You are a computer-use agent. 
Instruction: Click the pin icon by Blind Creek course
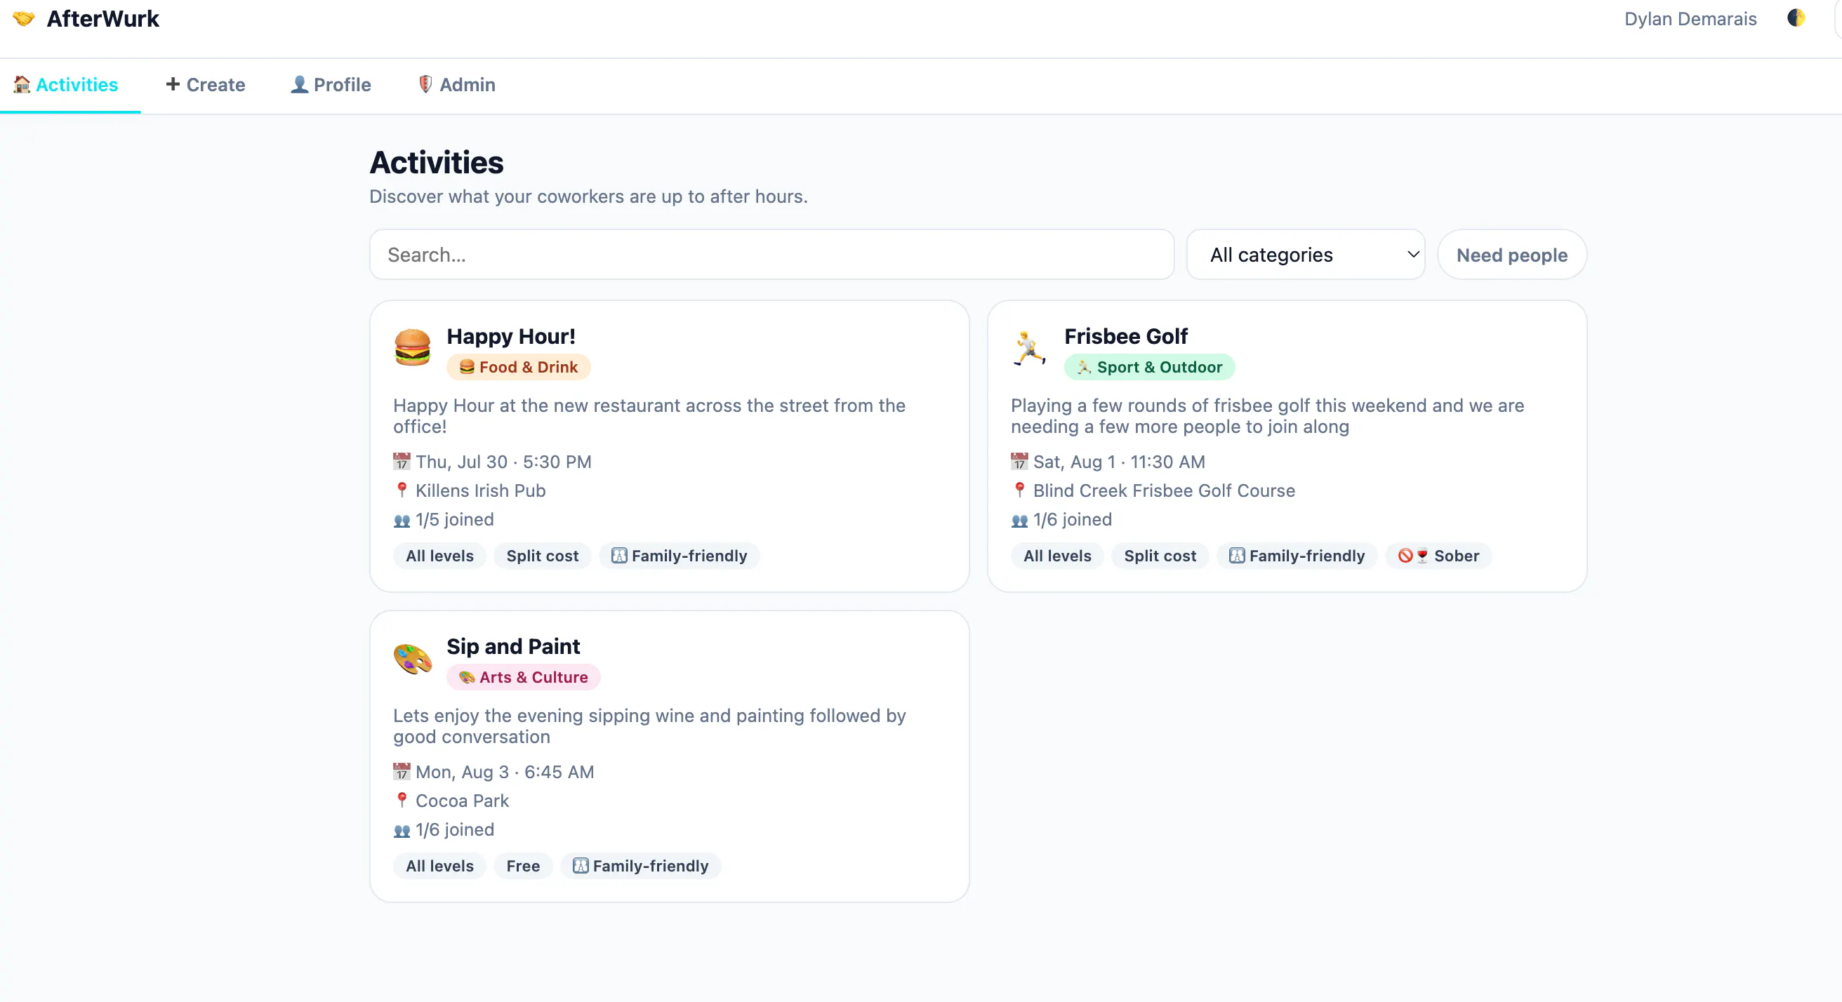[x=1020, y=490]
